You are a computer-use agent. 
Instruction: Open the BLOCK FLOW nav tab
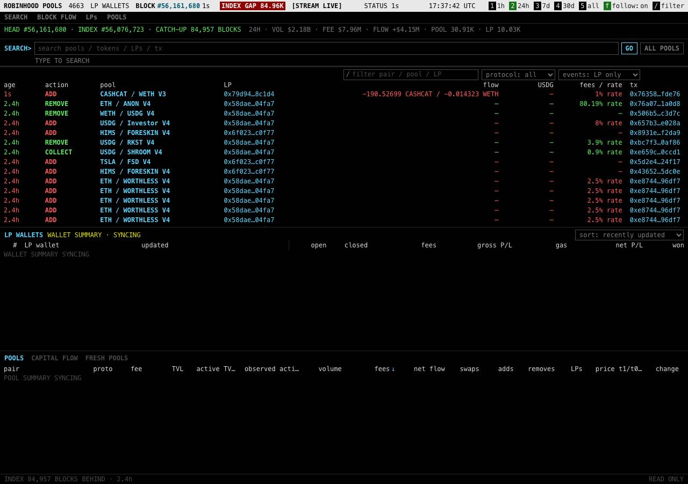pyautogui.click(x=56, y=17)
